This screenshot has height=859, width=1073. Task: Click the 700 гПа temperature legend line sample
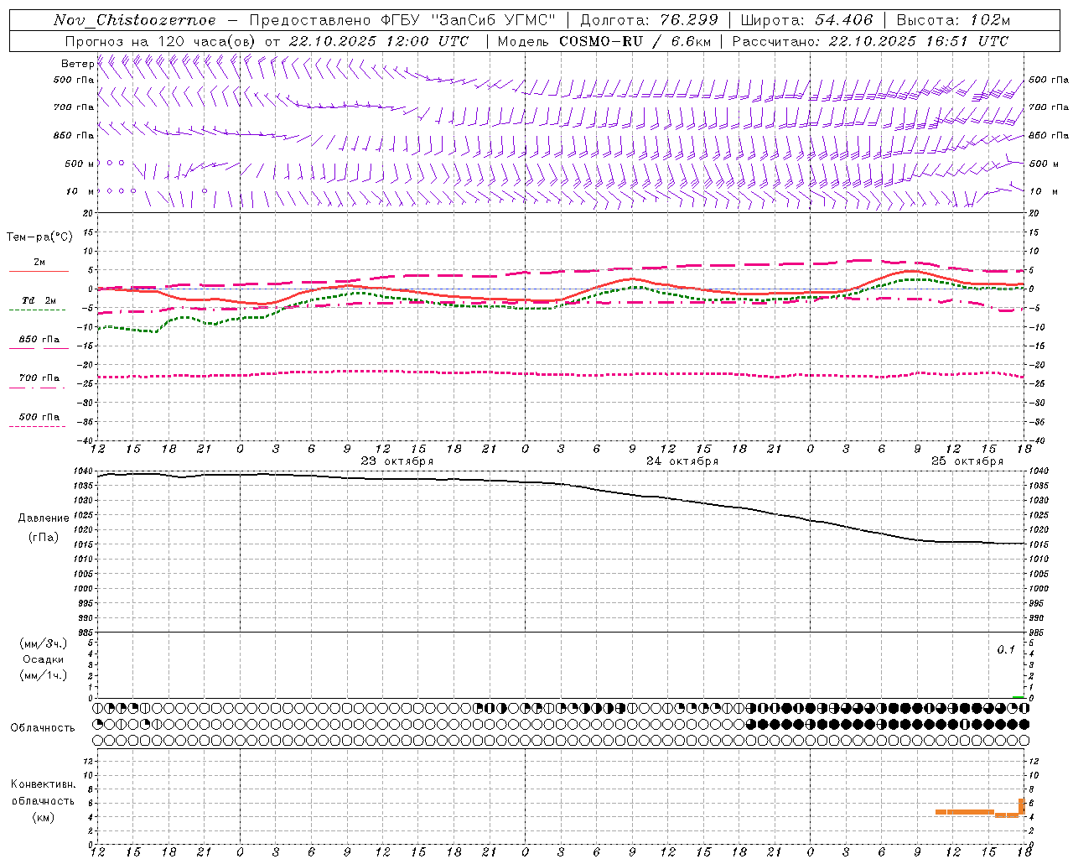[37, 388]
